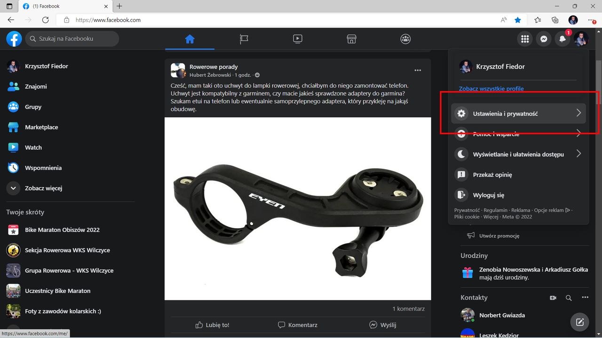The height and width of the screenshot is (338, 602).
Task: Open the Pages flag tab
Action: 244,39
